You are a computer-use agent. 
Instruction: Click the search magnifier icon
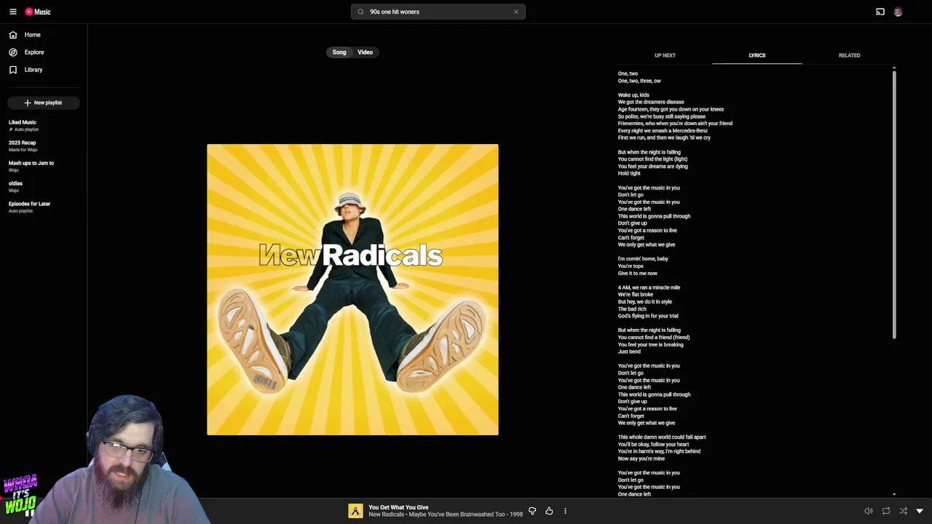tap(360, 12)
